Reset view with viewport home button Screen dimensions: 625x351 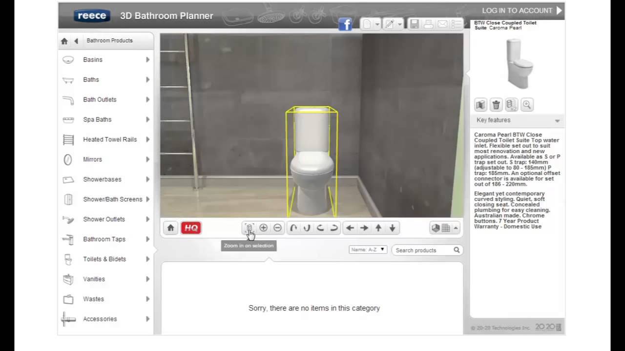170,228
